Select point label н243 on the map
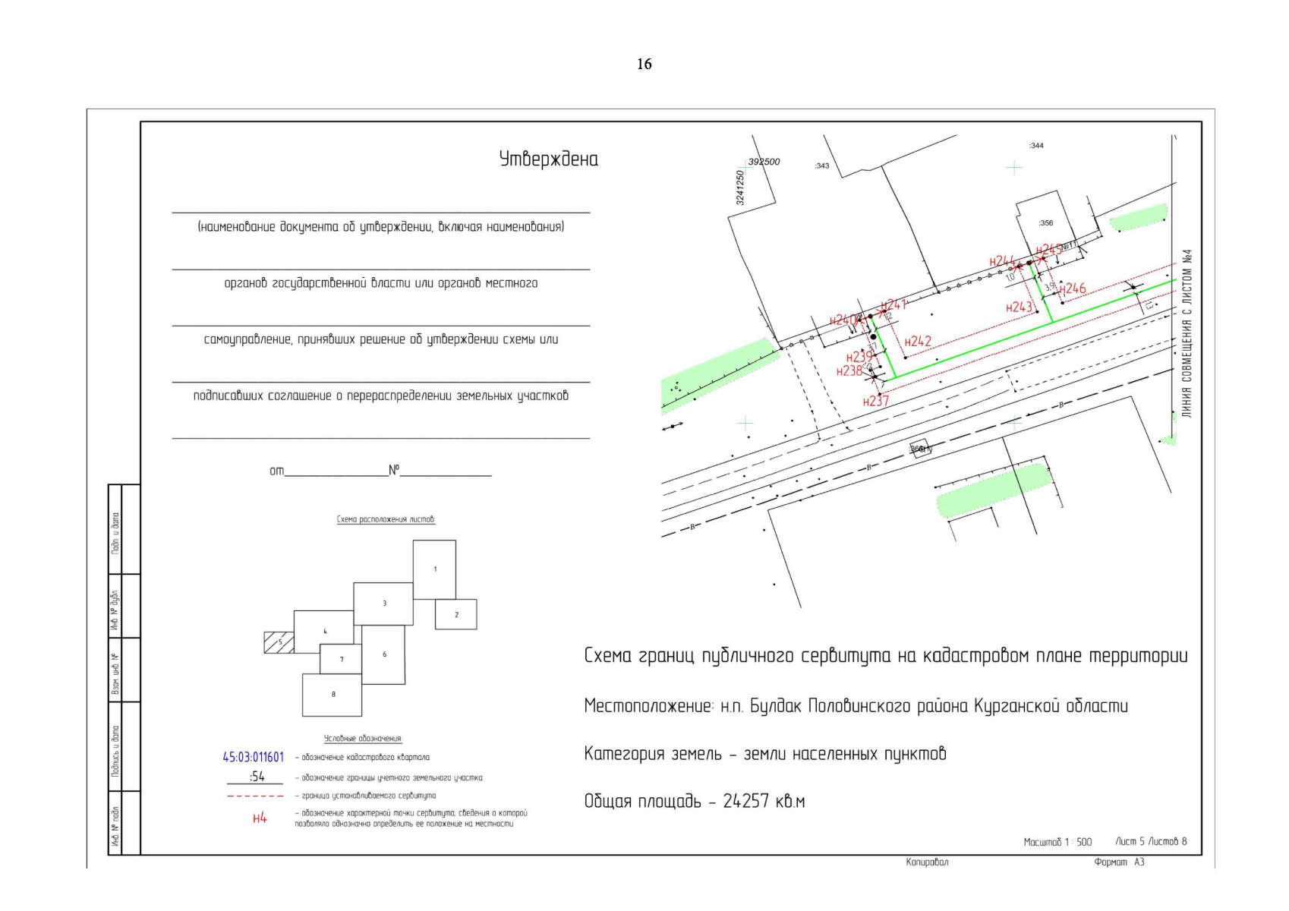 point(1019,307)
